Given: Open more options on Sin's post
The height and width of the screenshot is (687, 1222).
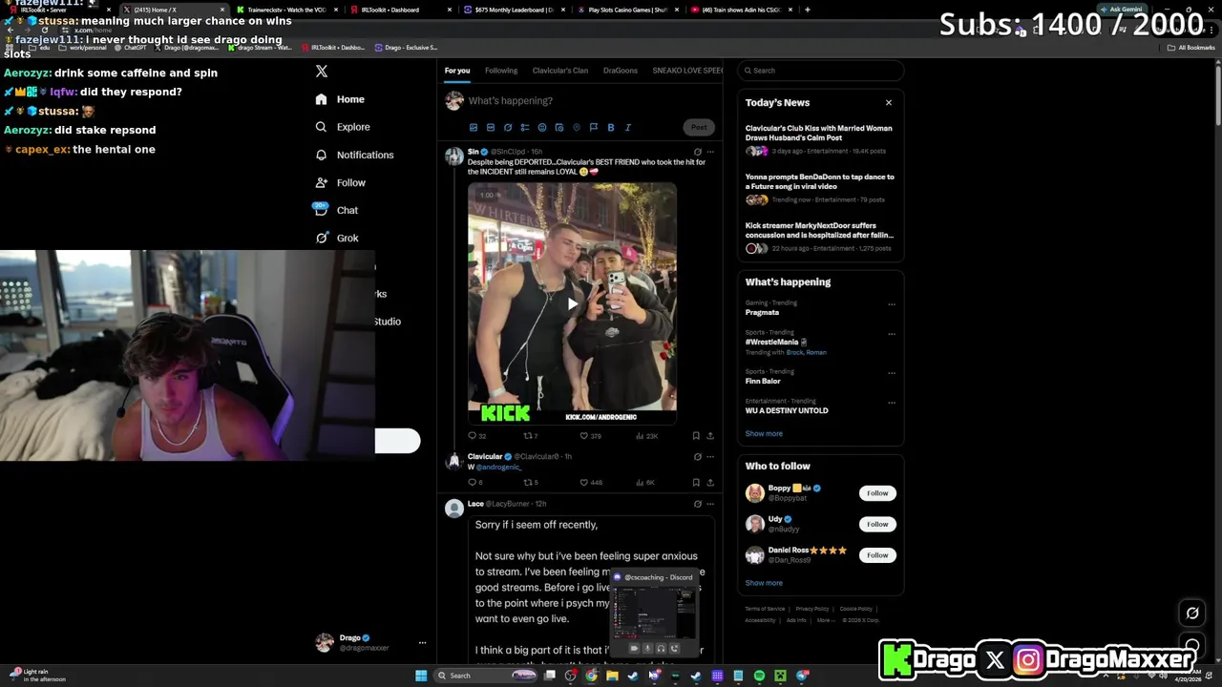Looking at the screenshot, I should 709,152.
